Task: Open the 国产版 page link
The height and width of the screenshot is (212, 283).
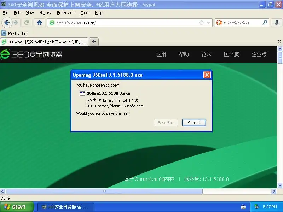Action: coord(231,54)
